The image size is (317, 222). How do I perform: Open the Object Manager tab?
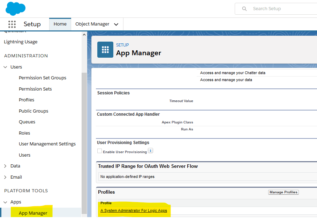point(92,24)
